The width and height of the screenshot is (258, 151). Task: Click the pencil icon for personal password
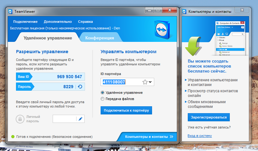81,119
